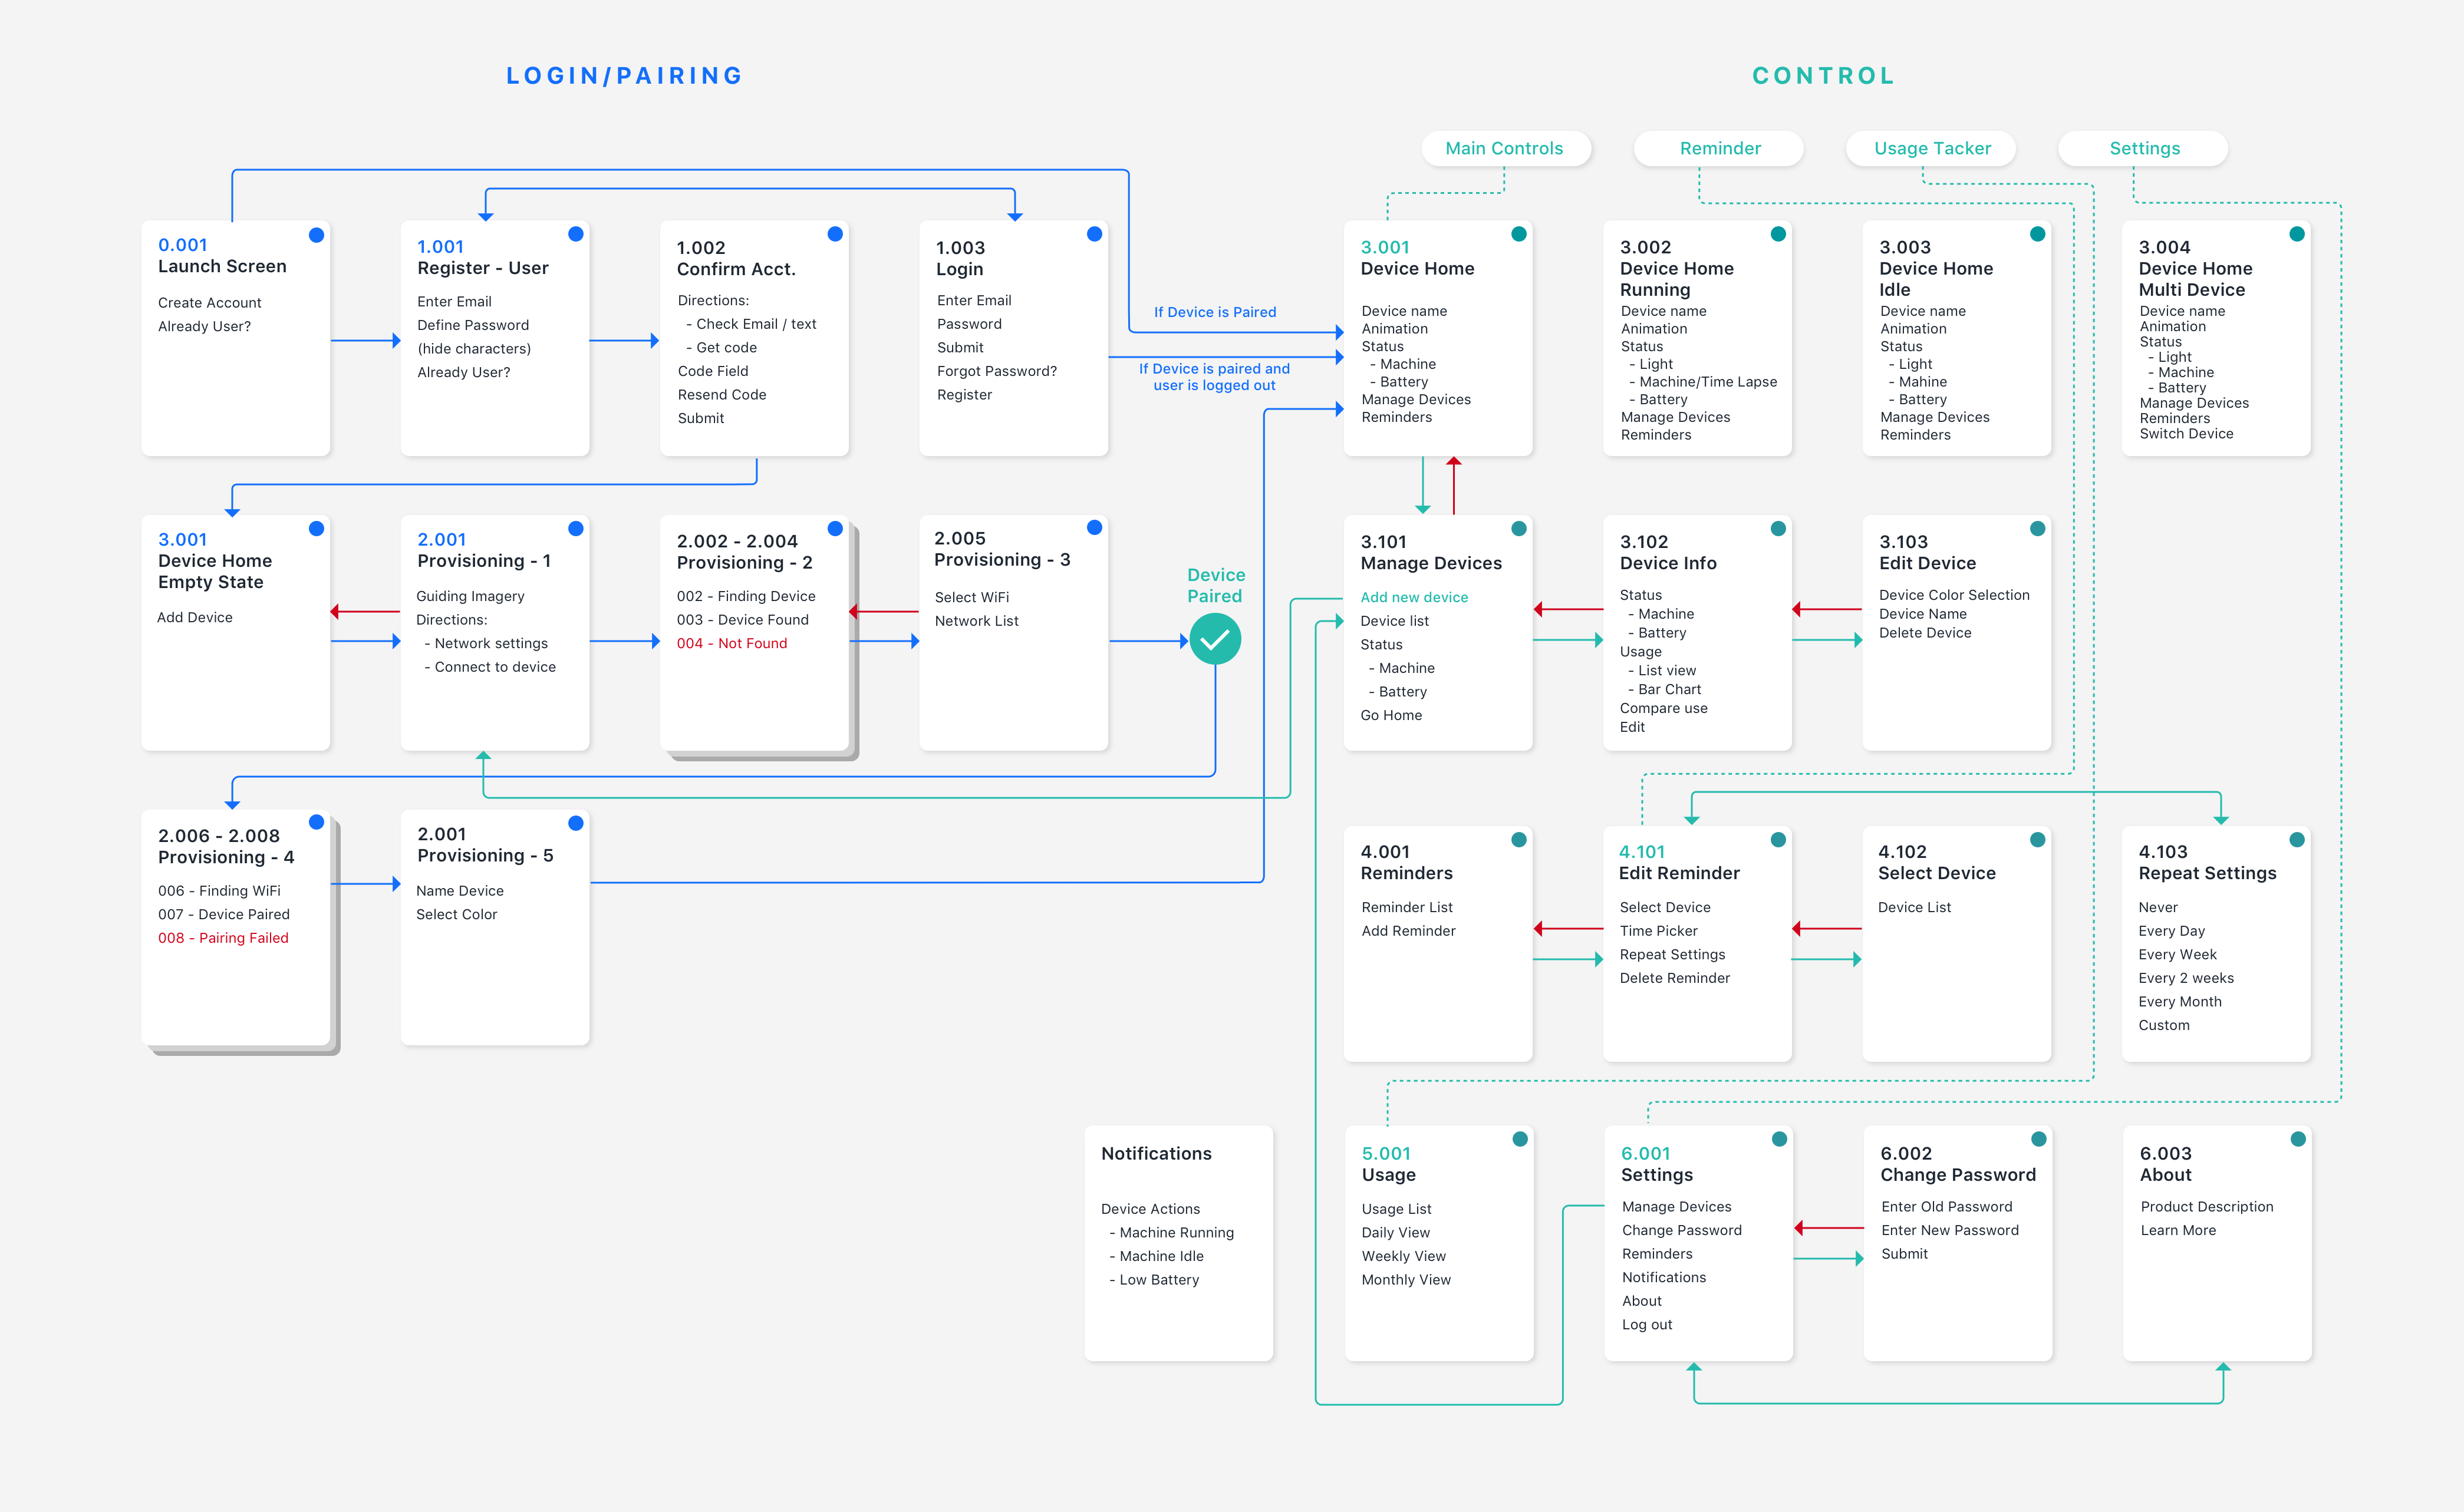Click the teal dot on Edit Reminder card
This screenshot has height=1512, width=2464.
[x=1778, y=840]
